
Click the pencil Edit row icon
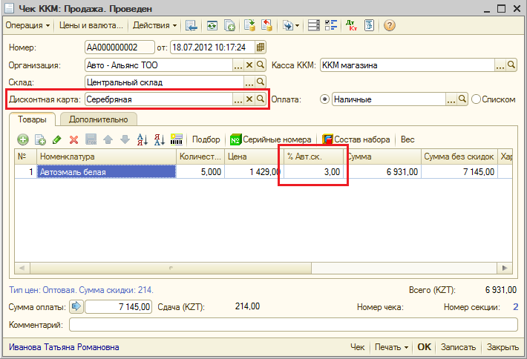coord(57,139)
